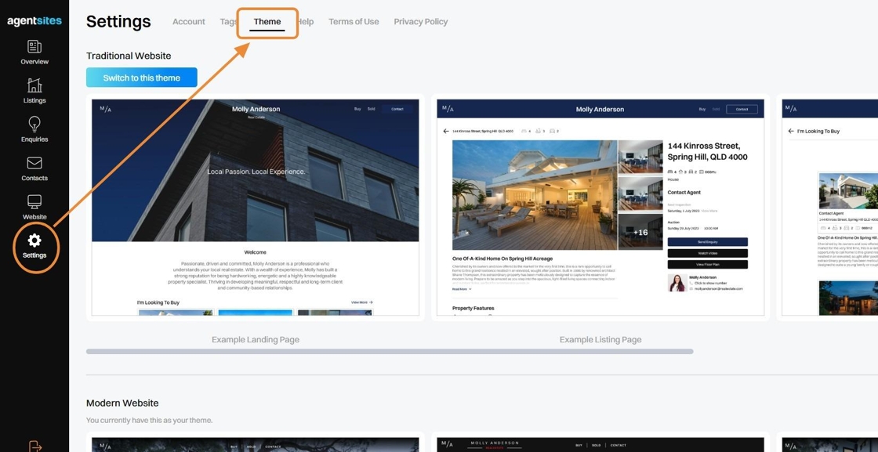
Task: Open the Overview section in sidebar
Action: pos(34,52)
